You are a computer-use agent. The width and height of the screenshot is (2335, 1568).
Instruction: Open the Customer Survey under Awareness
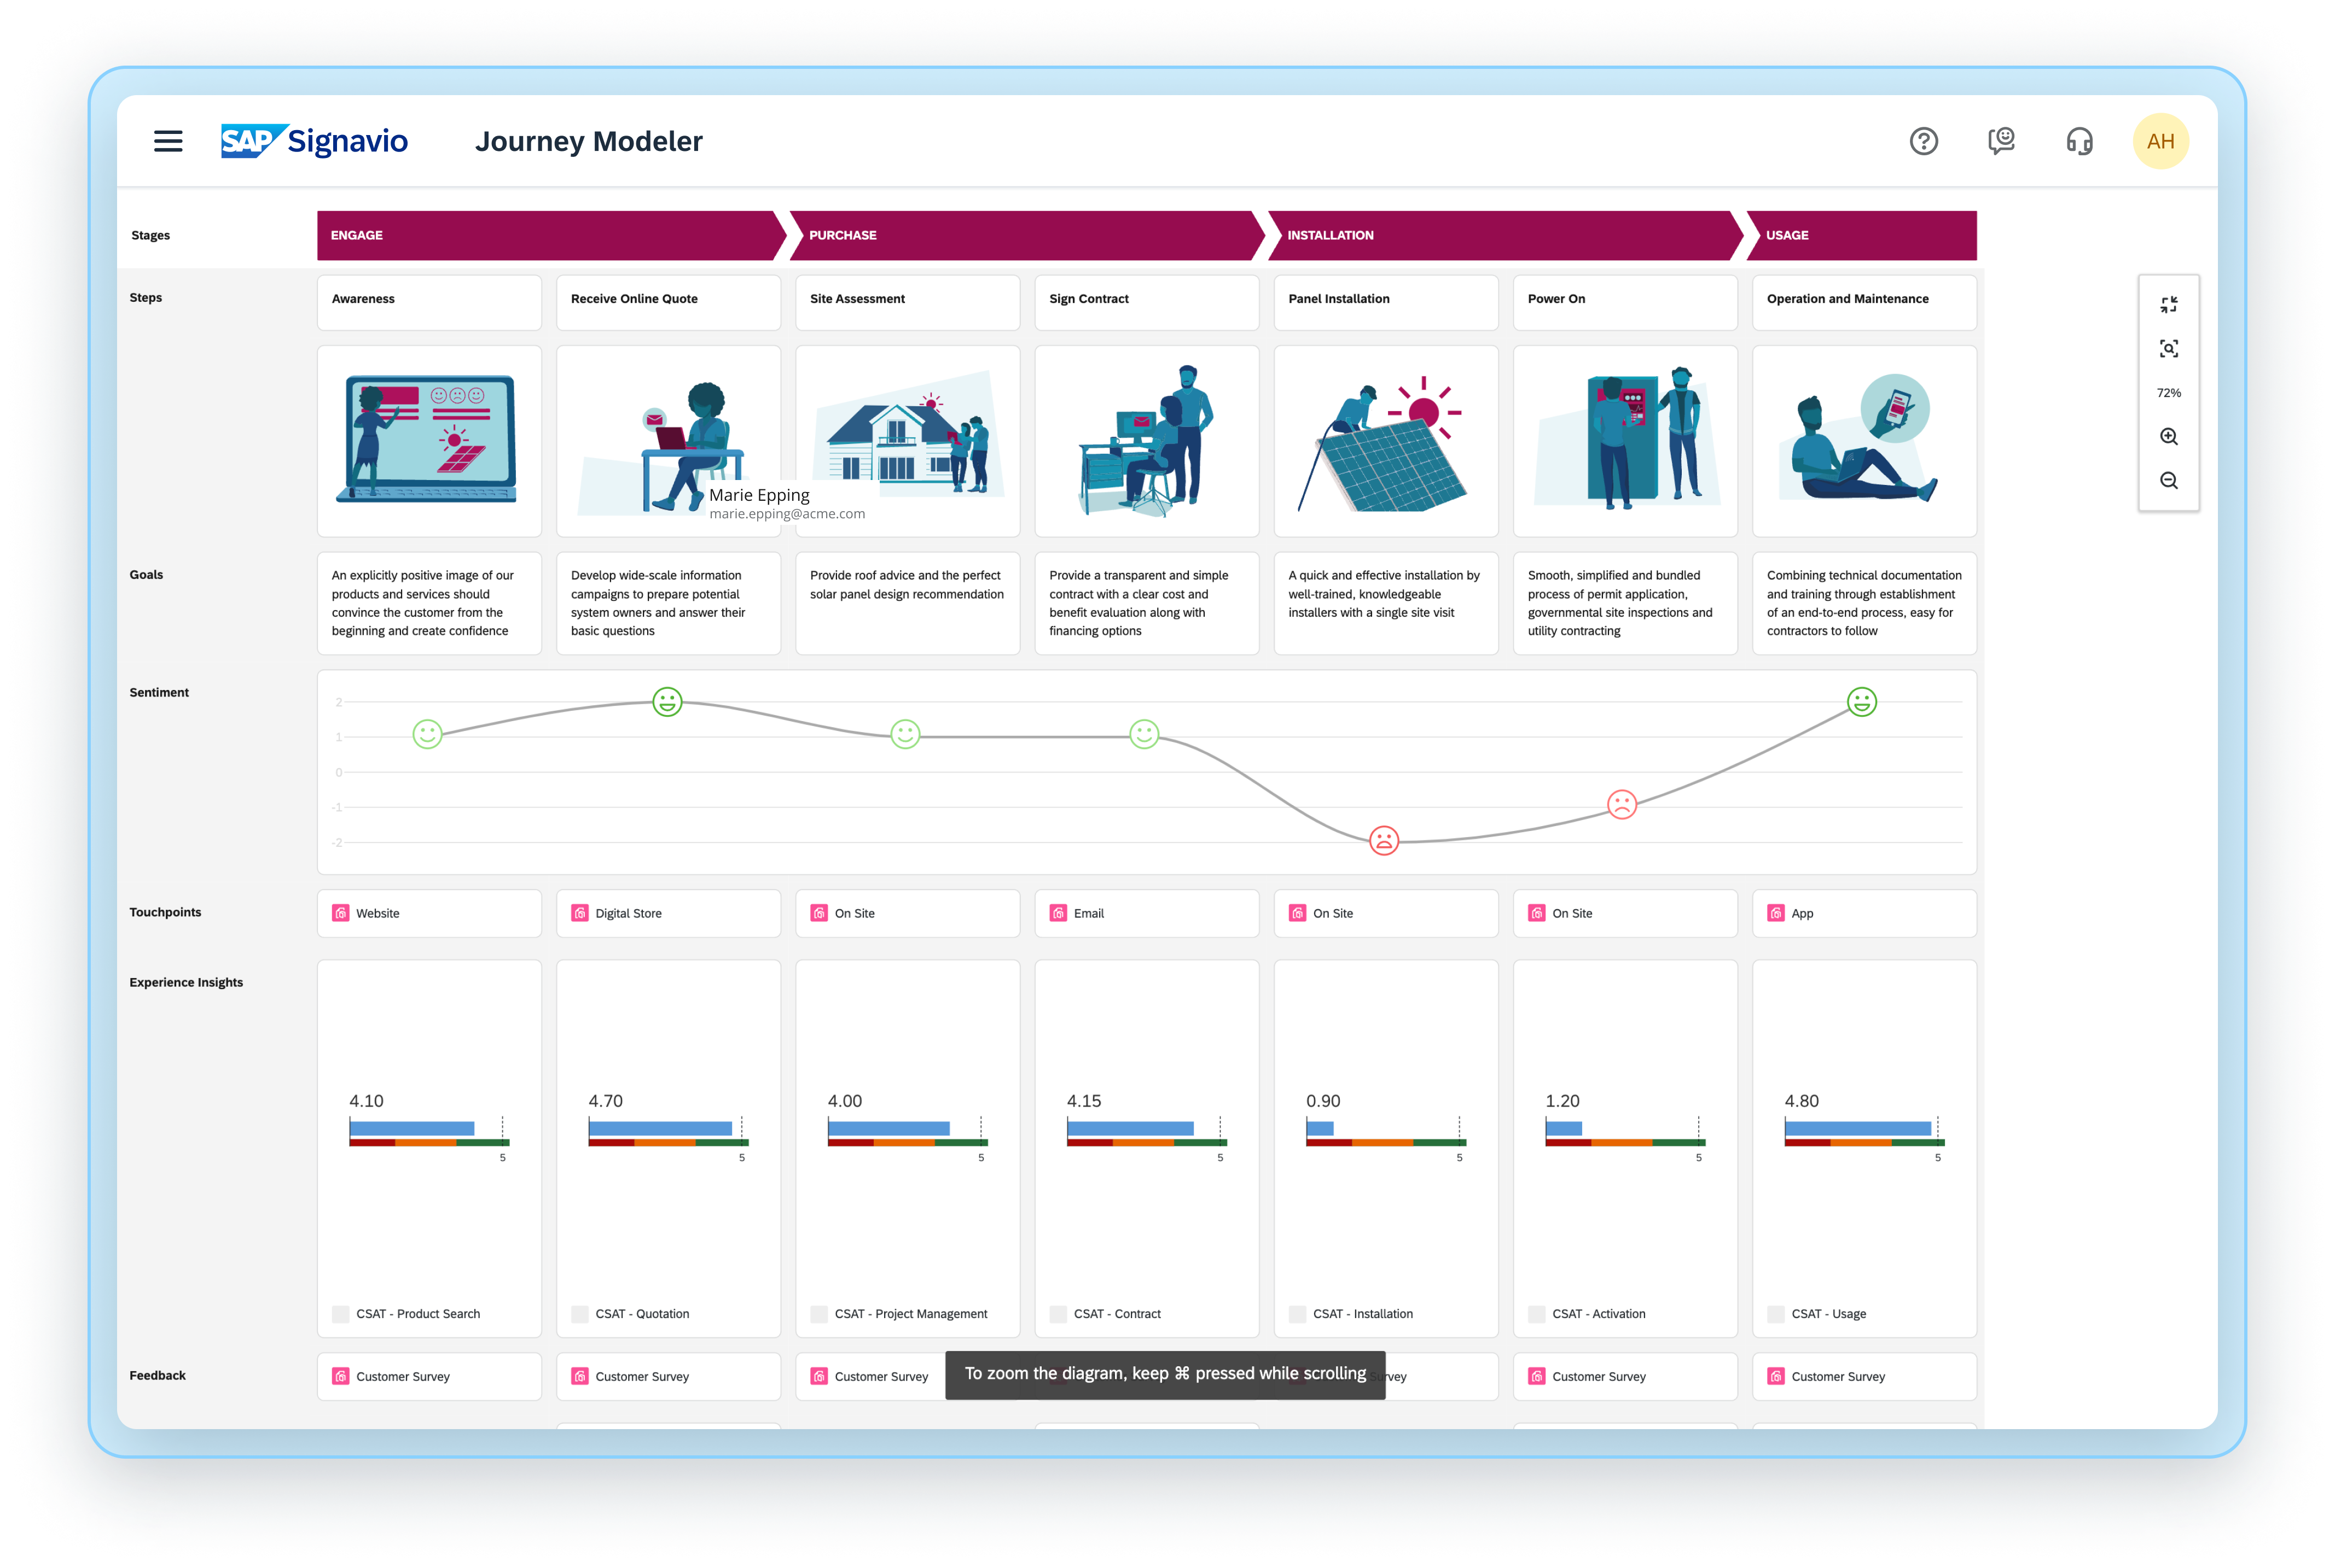point(402,1377)
